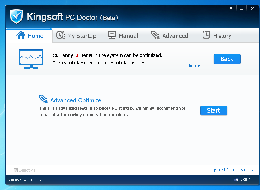
Task: Click the thumbs-up icon beside Like it
Action: pyautogui.click(x=236, y=179)
